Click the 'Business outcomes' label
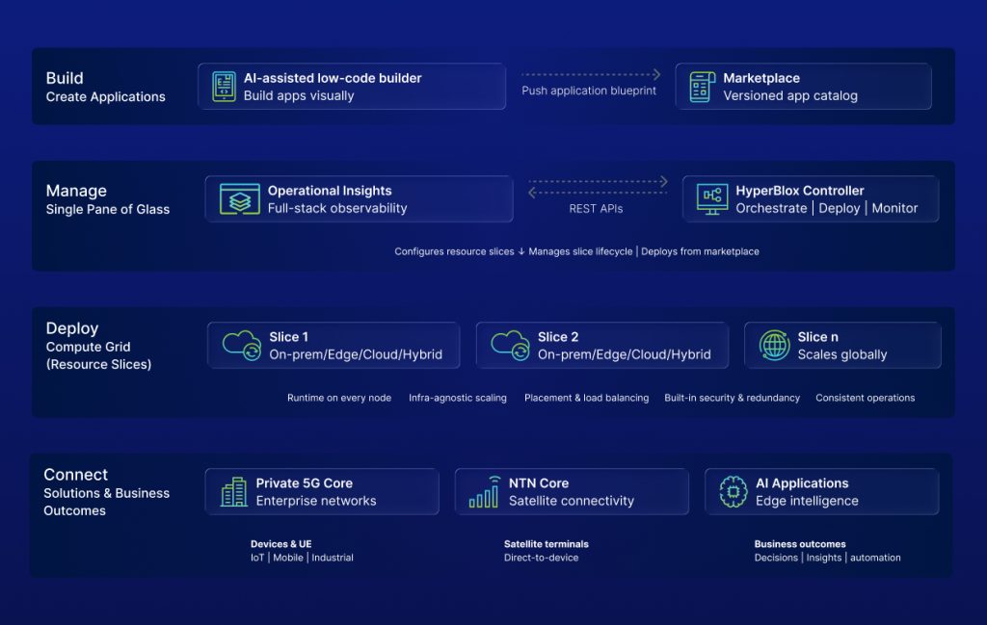Screen dimensions: 987x625 [800, 544]
